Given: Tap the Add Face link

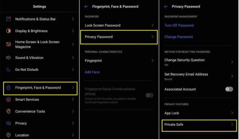Looking at the screenshot, I should coord(92,72).
